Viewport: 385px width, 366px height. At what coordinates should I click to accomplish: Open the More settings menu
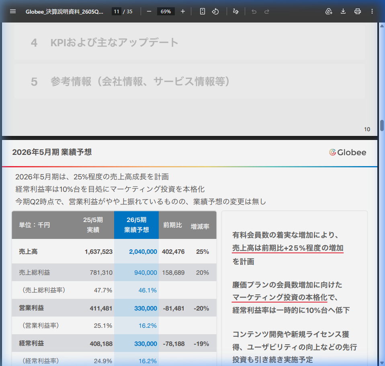[x=372, y=11]
